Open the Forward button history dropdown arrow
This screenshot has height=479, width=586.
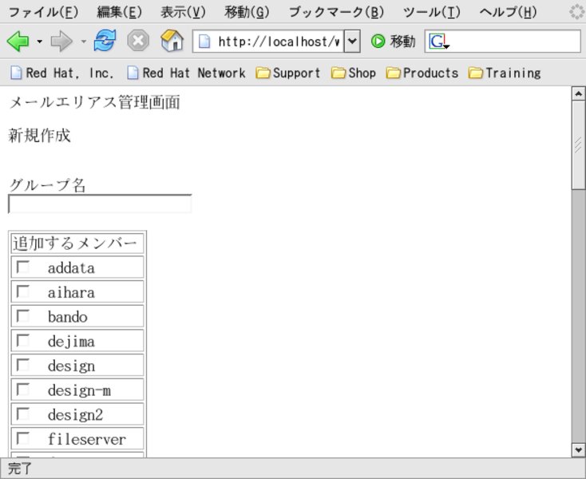pyautogui.click(x=83, y=42)
